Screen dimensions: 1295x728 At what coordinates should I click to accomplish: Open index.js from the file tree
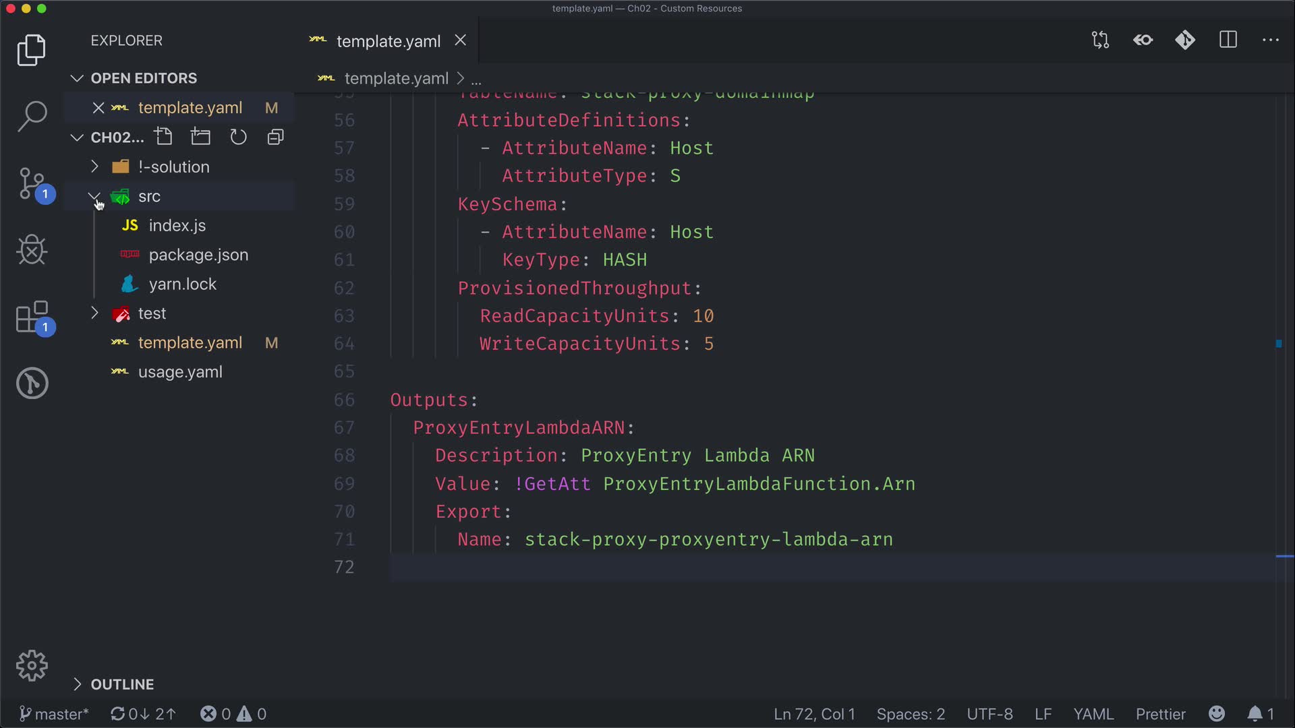(177, 226)
